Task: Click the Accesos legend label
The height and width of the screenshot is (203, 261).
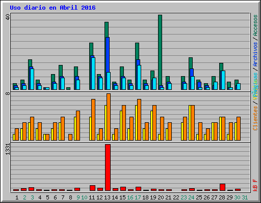Action: [x=255, y=25]
